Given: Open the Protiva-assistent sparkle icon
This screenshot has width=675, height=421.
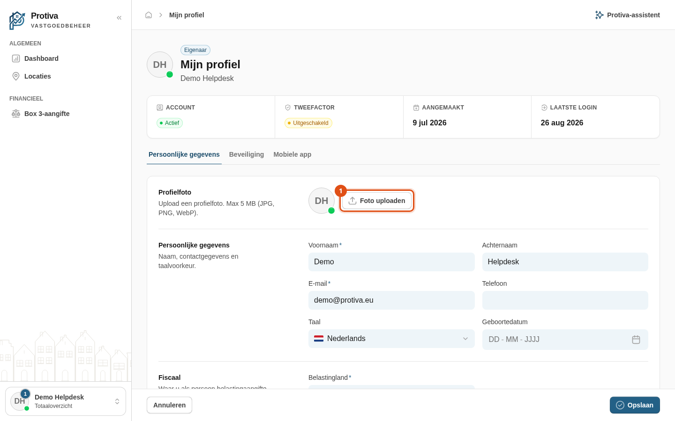Looking at the screenshot, I should point(599,15).
